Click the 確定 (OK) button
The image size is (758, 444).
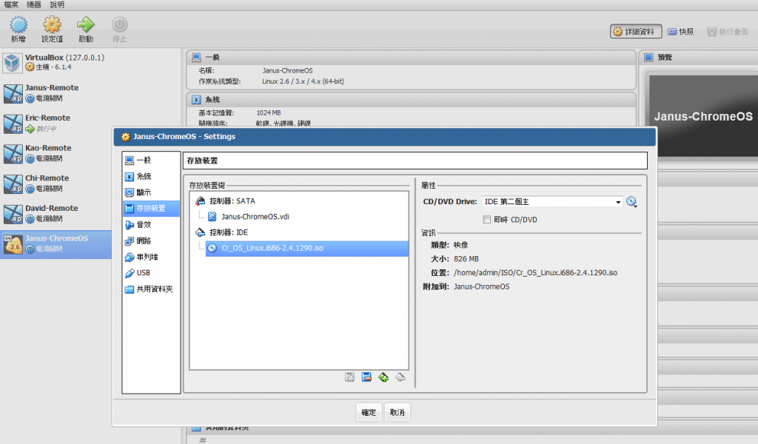pyautogui.click(x=369, y=412)
